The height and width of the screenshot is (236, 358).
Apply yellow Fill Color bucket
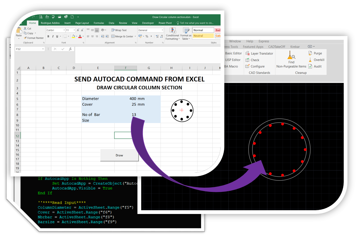click(x=74, y=36)
